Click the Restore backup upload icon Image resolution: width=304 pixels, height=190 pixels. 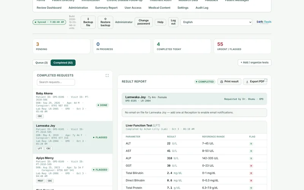coord(106,19)
